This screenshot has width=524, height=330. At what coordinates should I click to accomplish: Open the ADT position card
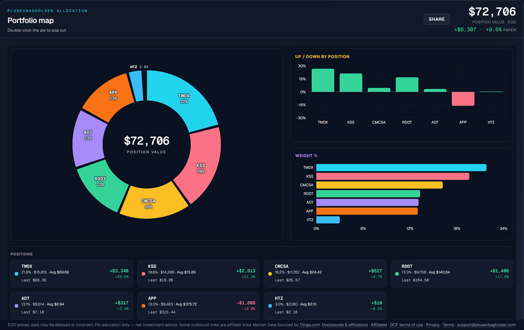[x=72, y=305]
